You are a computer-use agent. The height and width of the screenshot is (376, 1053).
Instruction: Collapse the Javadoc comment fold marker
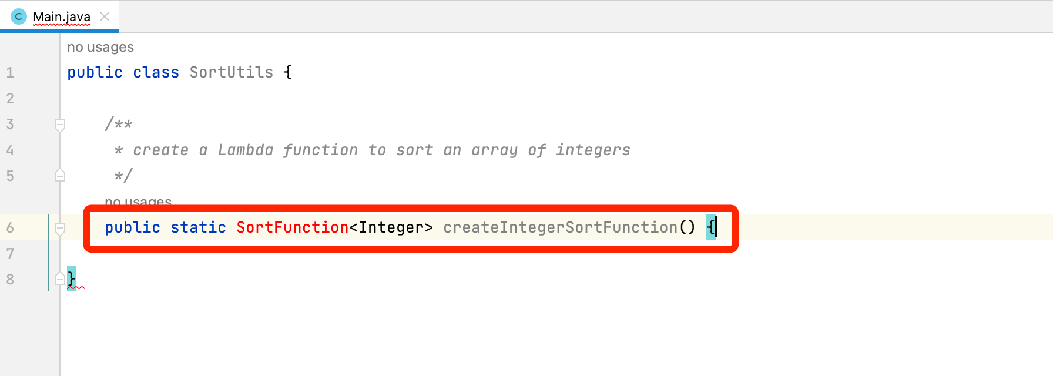coord(59,125)
